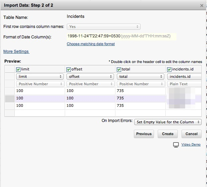Click the Previous button

pos(144,134)
